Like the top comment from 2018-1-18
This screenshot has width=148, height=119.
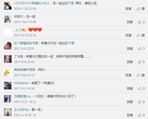140,9
